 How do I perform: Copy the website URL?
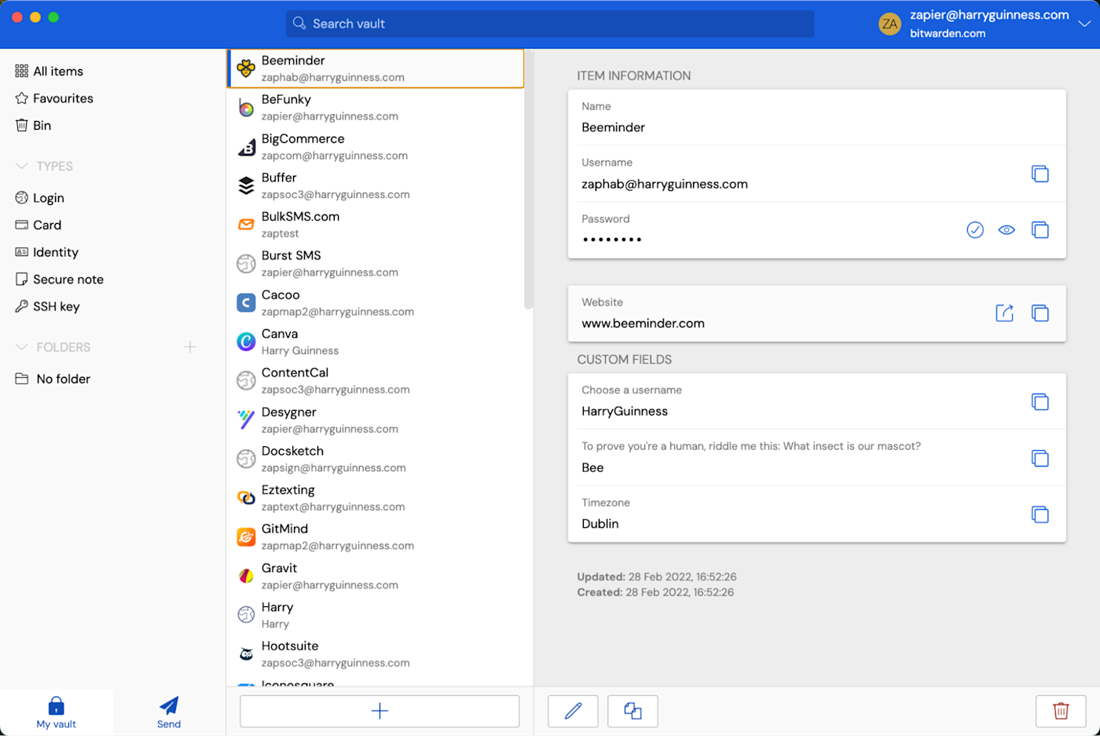[1039, 313]
